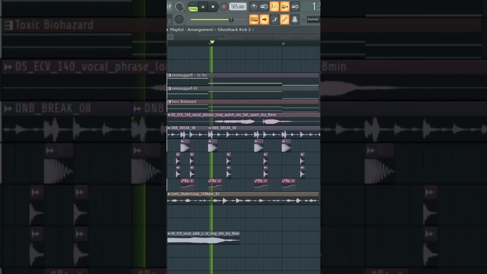Toggle auto-scroll arrow icon
487x274 pixels.
(264, 19)
